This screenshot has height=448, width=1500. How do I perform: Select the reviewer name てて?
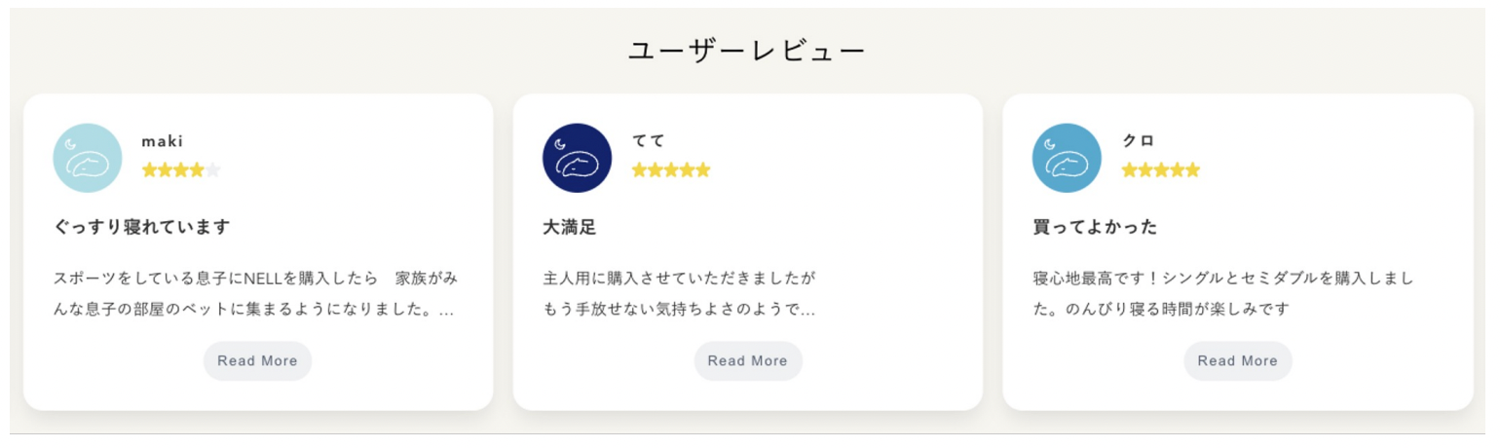648,141
